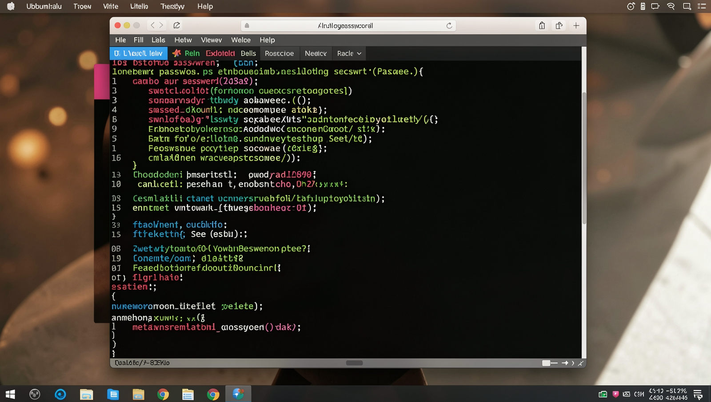The width and height of the screenshot is (711, 402).
Task: Open the Windows Start button on the taskbar
Action: 10,394
